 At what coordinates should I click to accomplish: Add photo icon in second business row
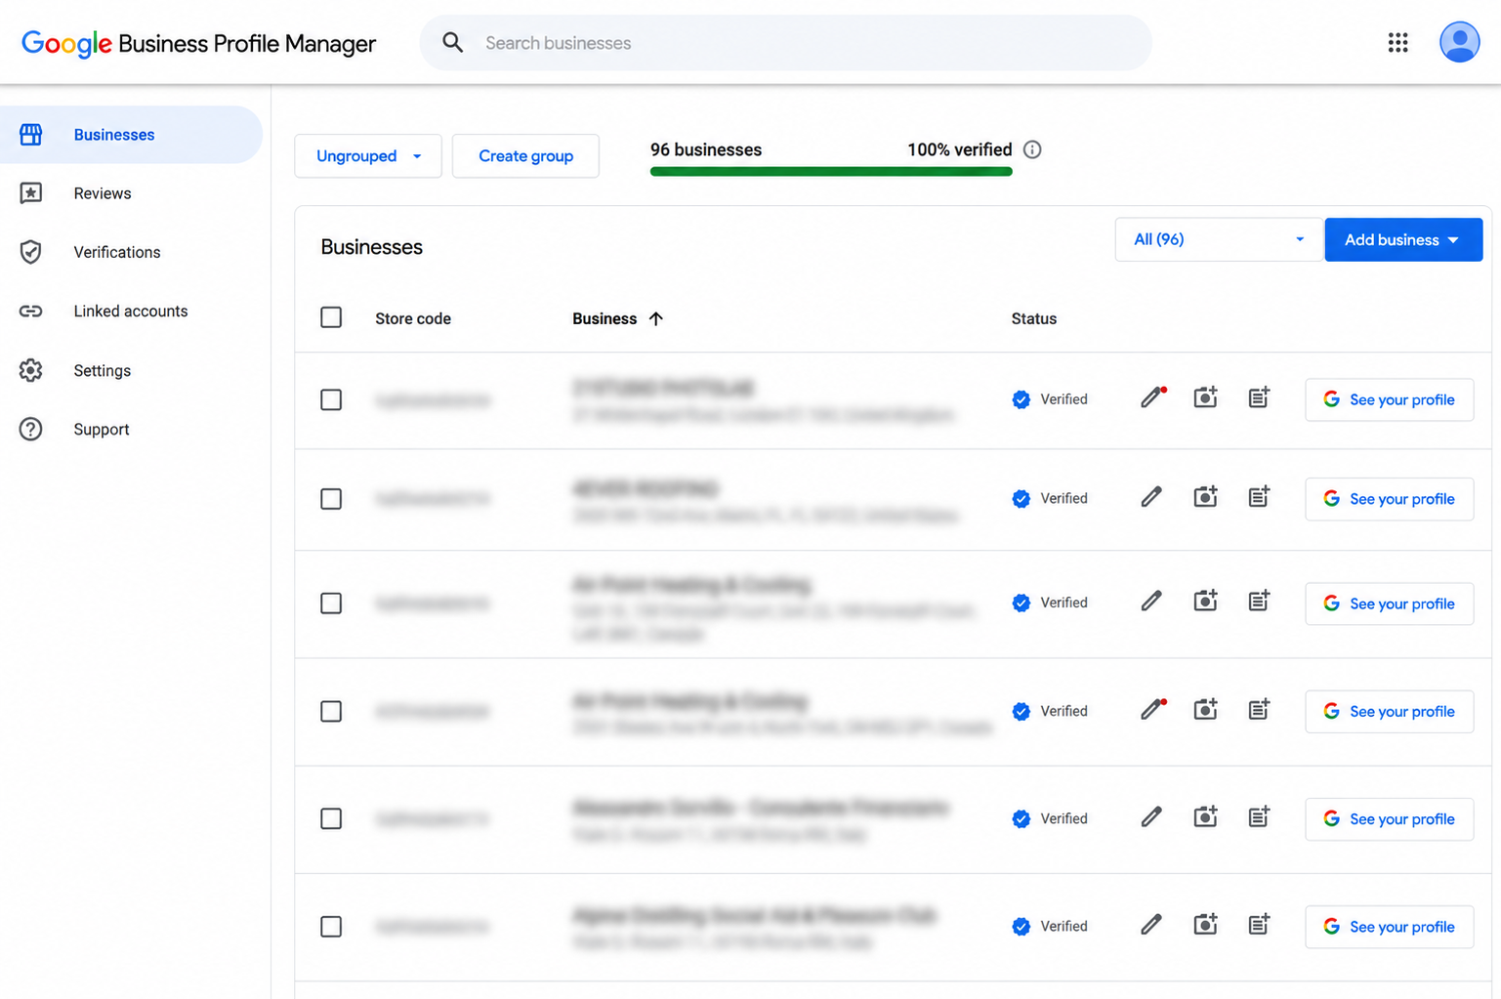pyautogui.click(x=1205, y=498)
